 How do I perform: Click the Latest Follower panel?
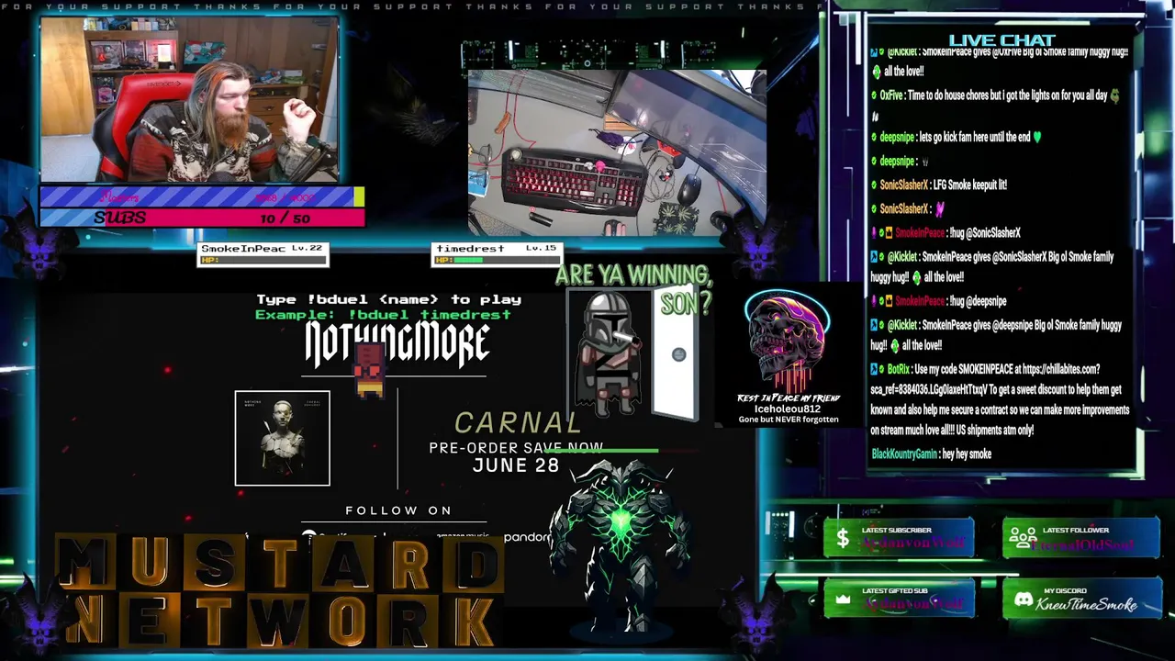pos(1082,539)
